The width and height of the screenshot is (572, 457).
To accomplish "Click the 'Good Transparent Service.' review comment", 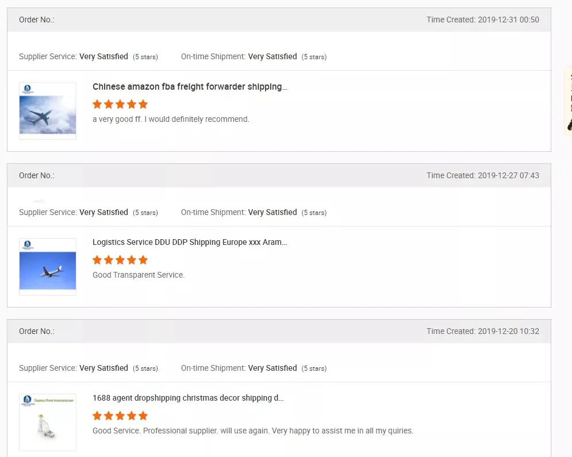I will pos(139,275).
